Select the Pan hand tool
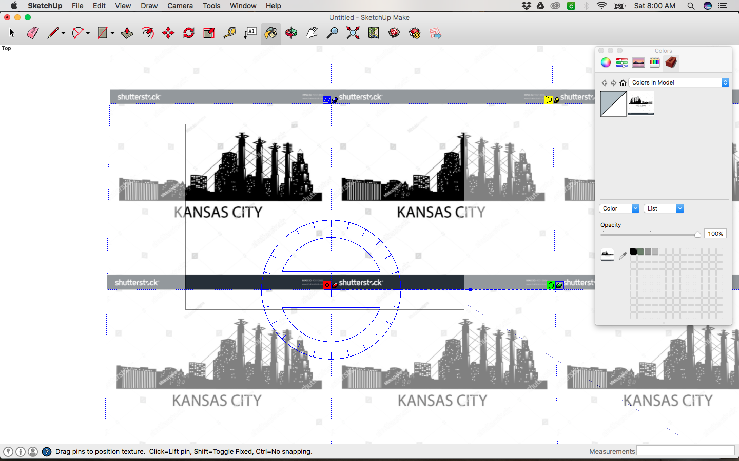The image size is (739, 461). coord(312,33)
